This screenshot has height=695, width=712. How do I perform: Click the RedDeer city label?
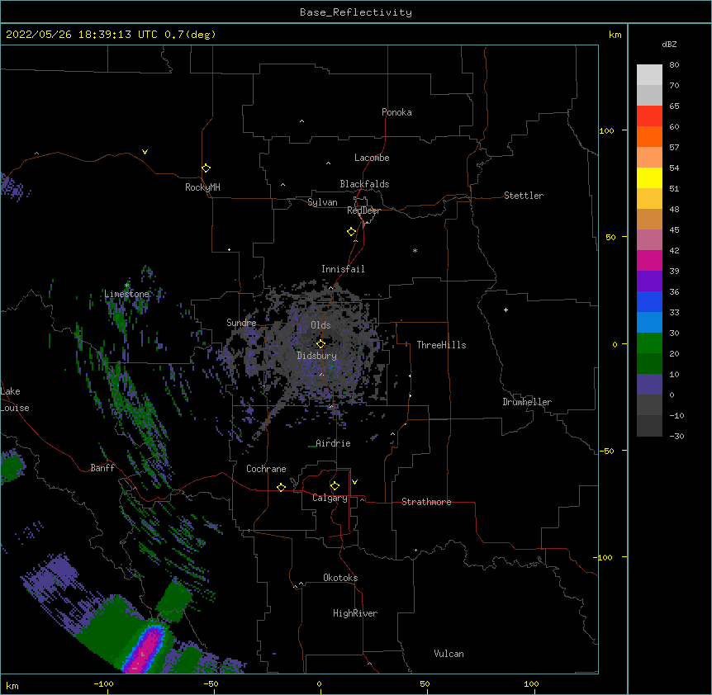coord(363,210)
